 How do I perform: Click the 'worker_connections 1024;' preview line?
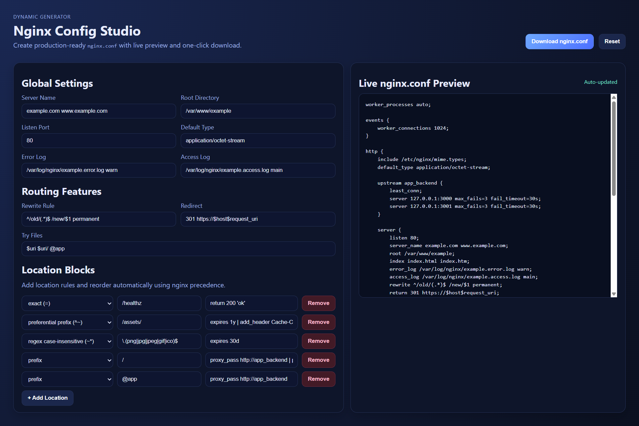point(413,128)
